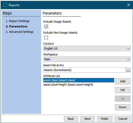Image resolution: width=133 pixels, height=123 pixels.
Task: Select step 2 Parameters
Action: (17, 26)
